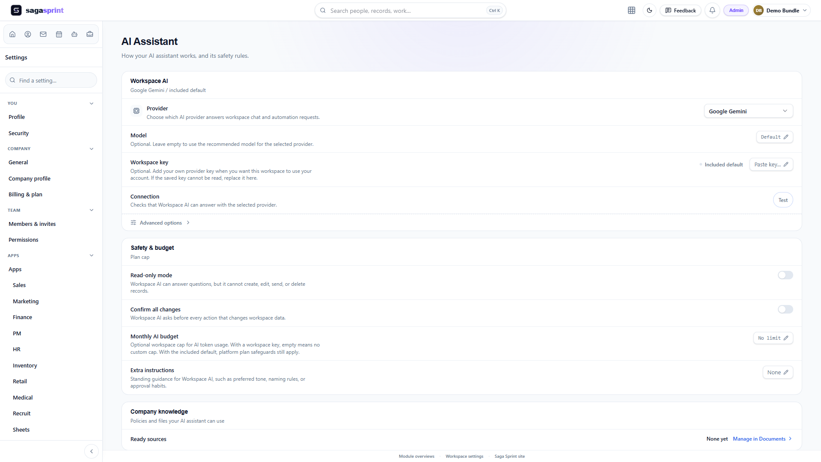Go to Billing & plan settings
821x462 pixels.
(x=25, y=194)
